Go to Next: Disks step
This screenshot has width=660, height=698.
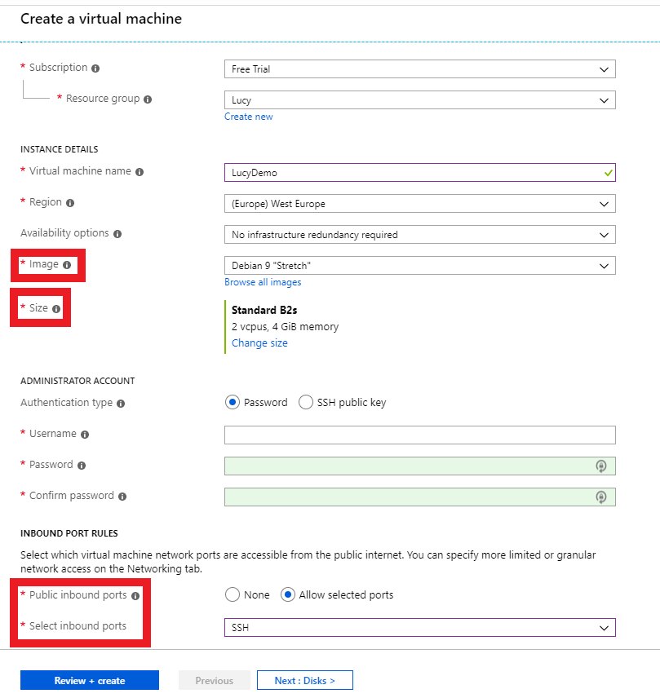pos(305,680)
